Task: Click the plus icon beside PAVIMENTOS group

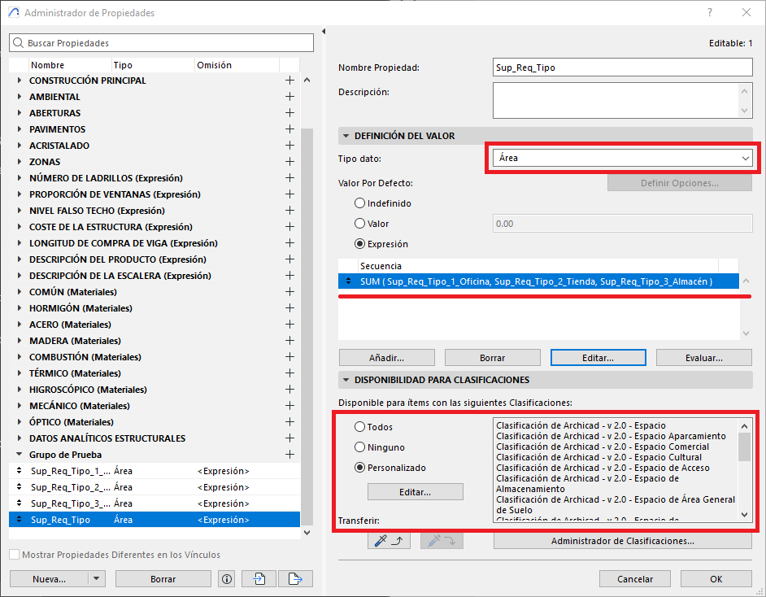Action: (x=289, y=129)
